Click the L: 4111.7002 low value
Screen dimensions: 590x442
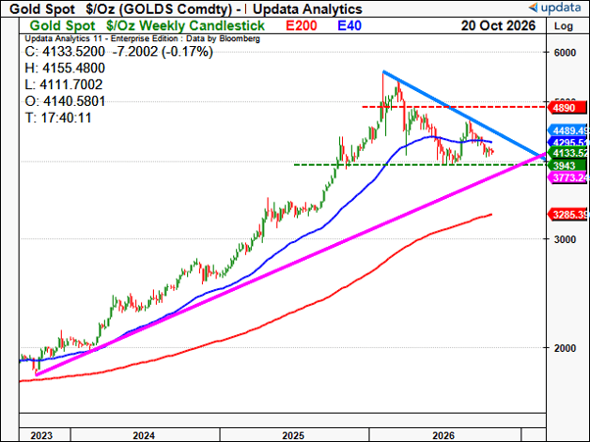click(64, 84)
